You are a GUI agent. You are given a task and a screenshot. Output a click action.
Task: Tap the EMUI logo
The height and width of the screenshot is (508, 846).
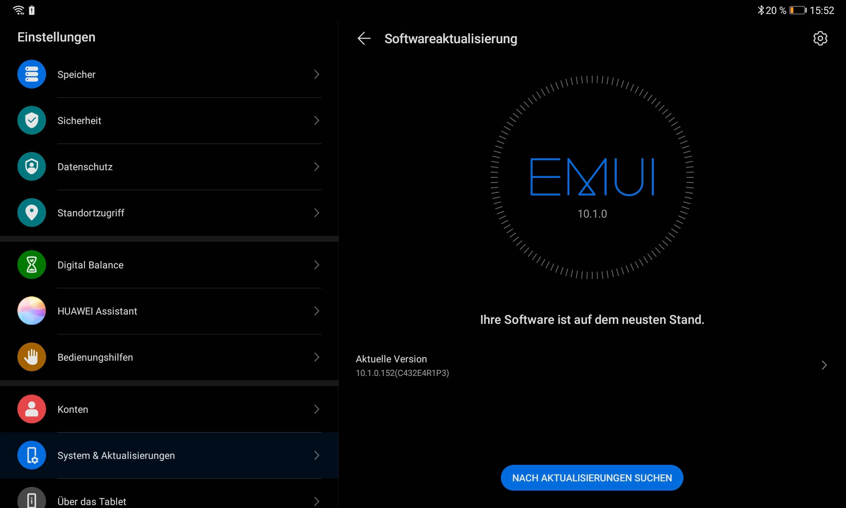click(592, 177)
